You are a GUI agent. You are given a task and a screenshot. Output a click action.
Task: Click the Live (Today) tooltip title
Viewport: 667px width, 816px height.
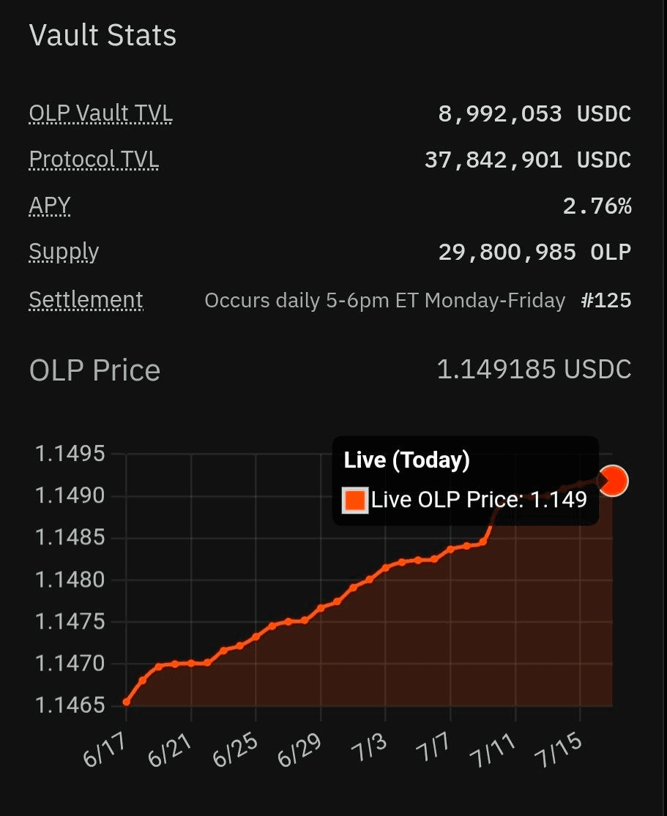(x=406, y=460)
